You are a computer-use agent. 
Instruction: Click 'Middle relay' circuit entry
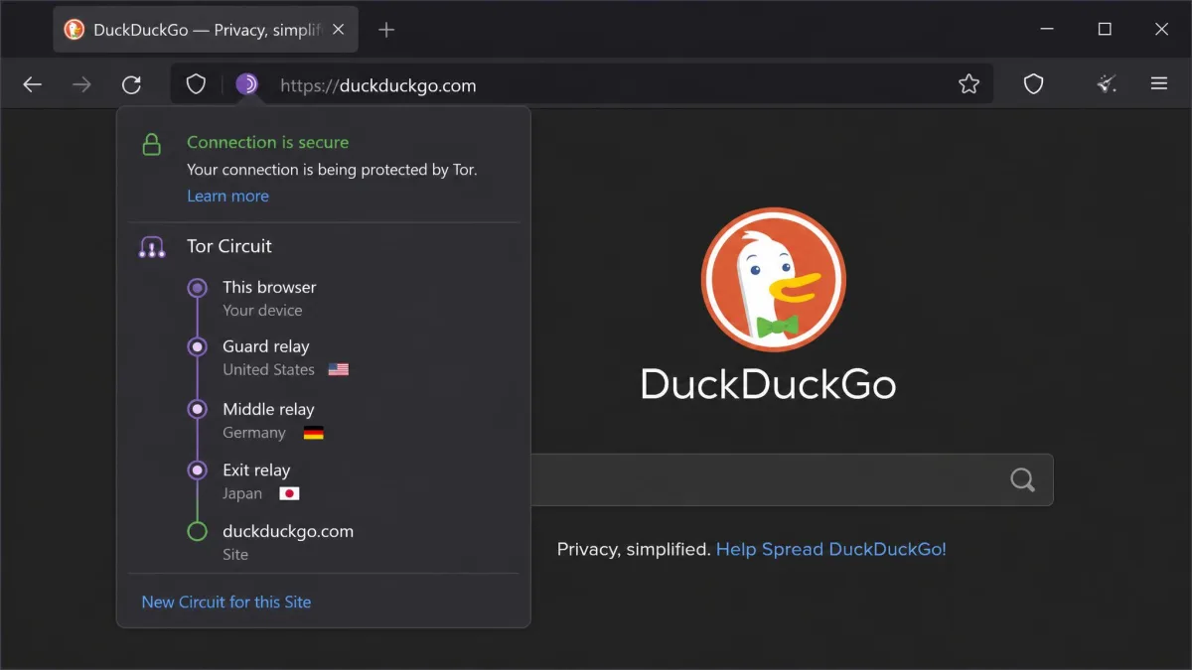click(x=268, y=409)
